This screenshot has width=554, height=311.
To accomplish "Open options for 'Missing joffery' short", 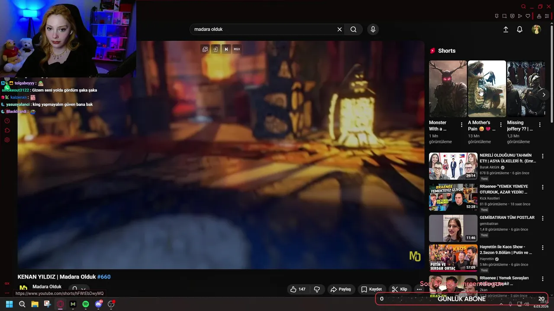I will pos(540,125).
